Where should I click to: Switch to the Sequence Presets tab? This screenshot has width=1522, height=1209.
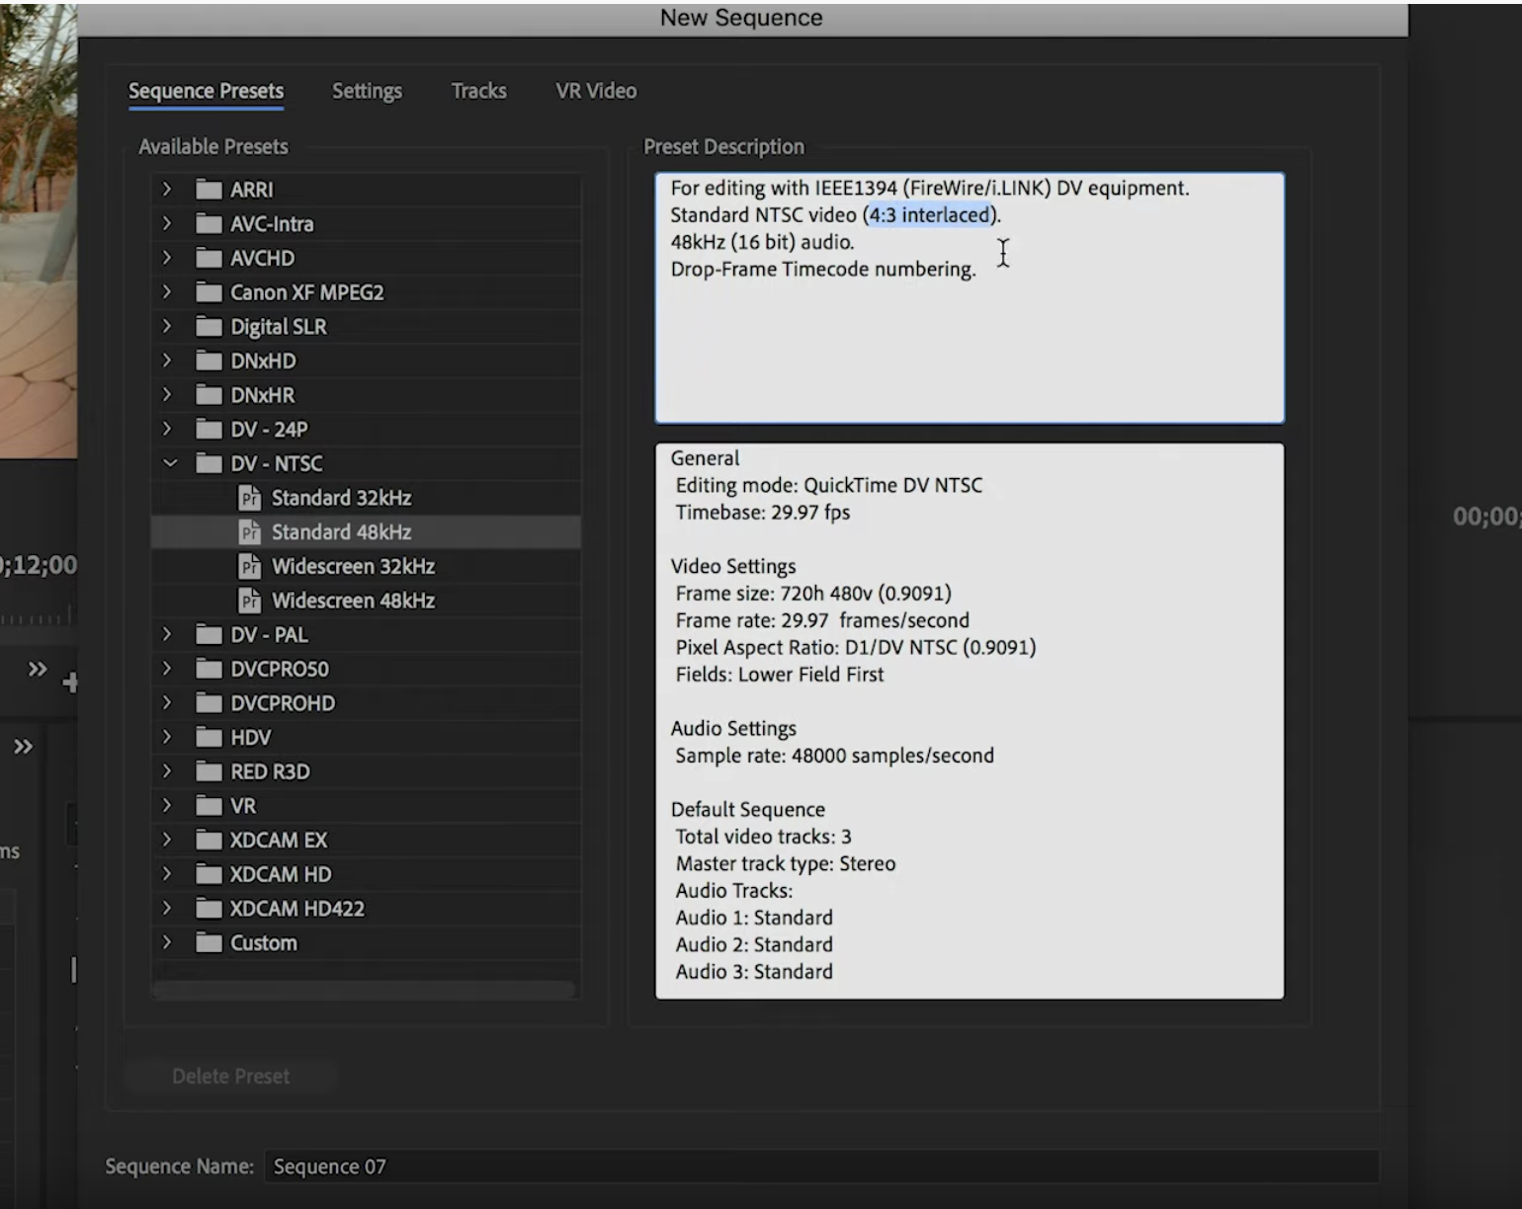(x=206, y=91)
